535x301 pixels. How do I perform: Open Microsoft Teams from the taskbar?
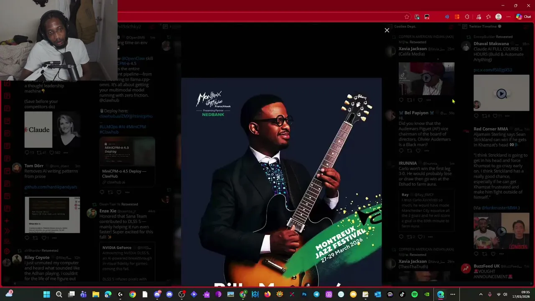point(84,294)
